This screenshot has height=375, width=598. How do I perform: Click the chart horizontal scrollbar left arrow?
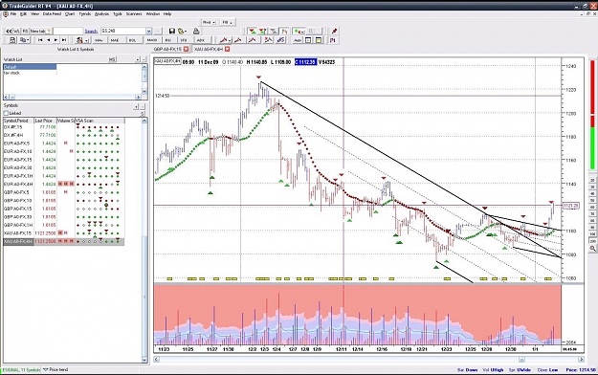[x=156, y=360]
